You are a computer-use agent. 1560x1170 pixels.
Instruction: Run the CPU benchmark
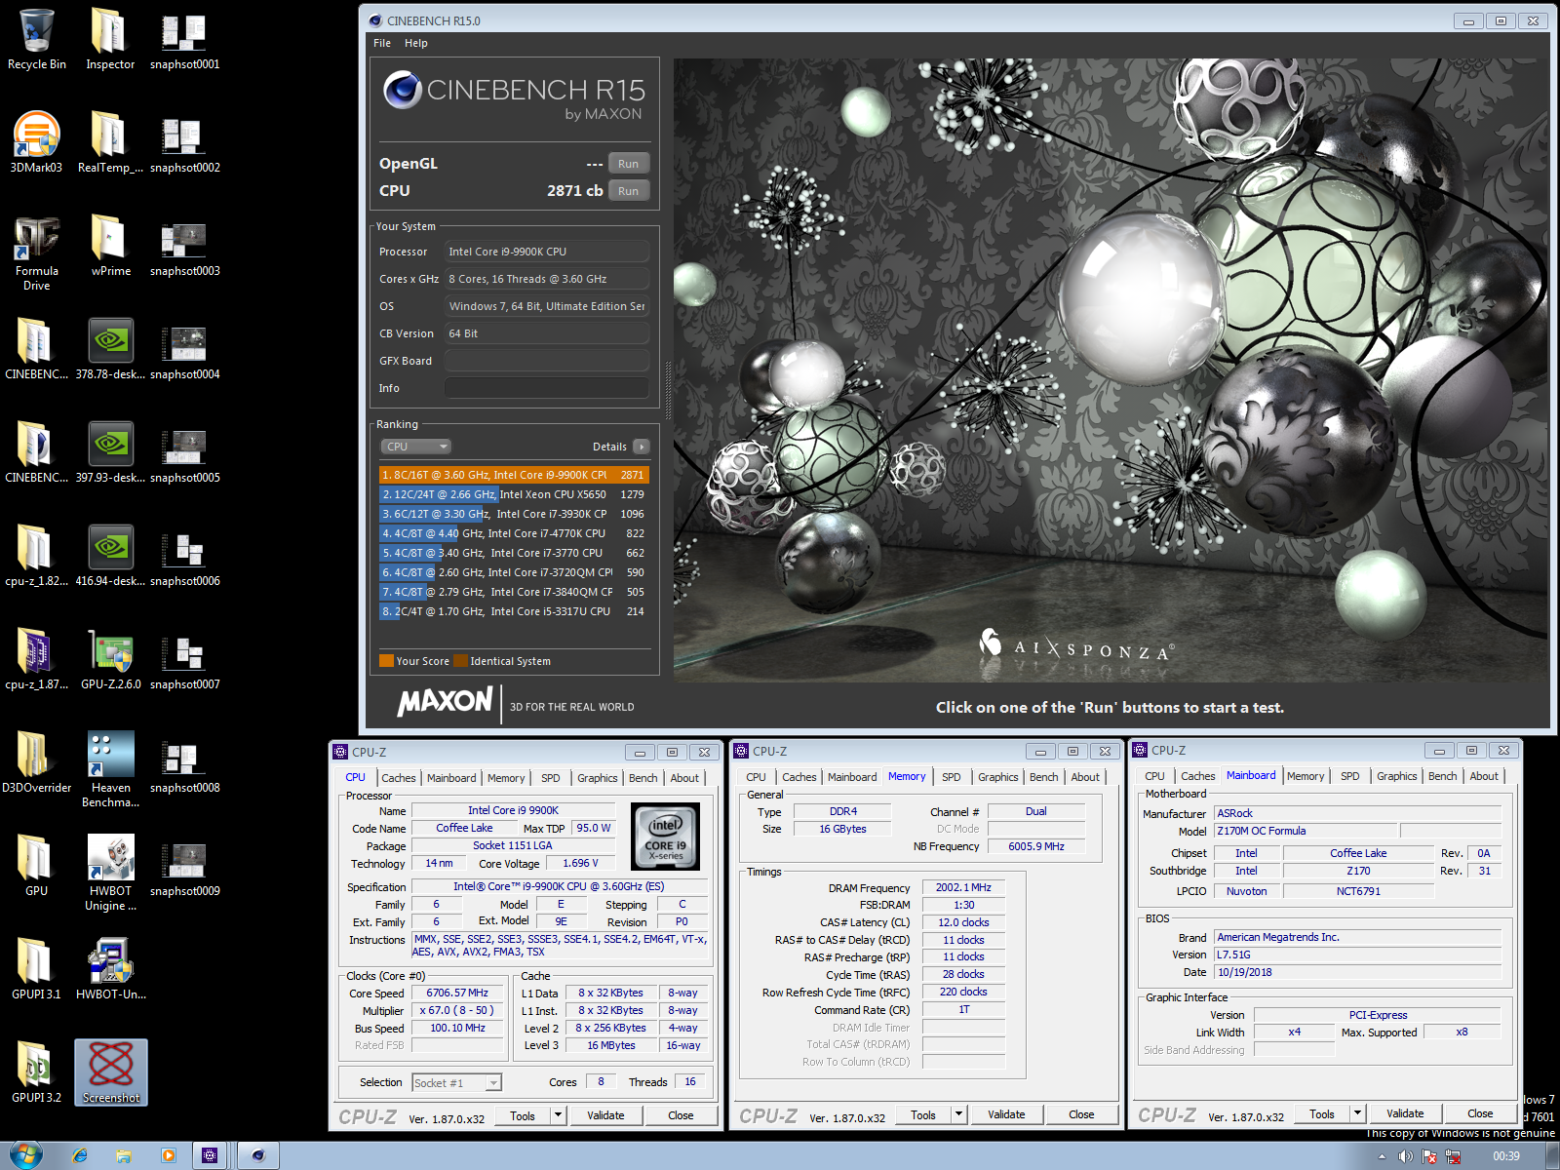coord(629,191)
